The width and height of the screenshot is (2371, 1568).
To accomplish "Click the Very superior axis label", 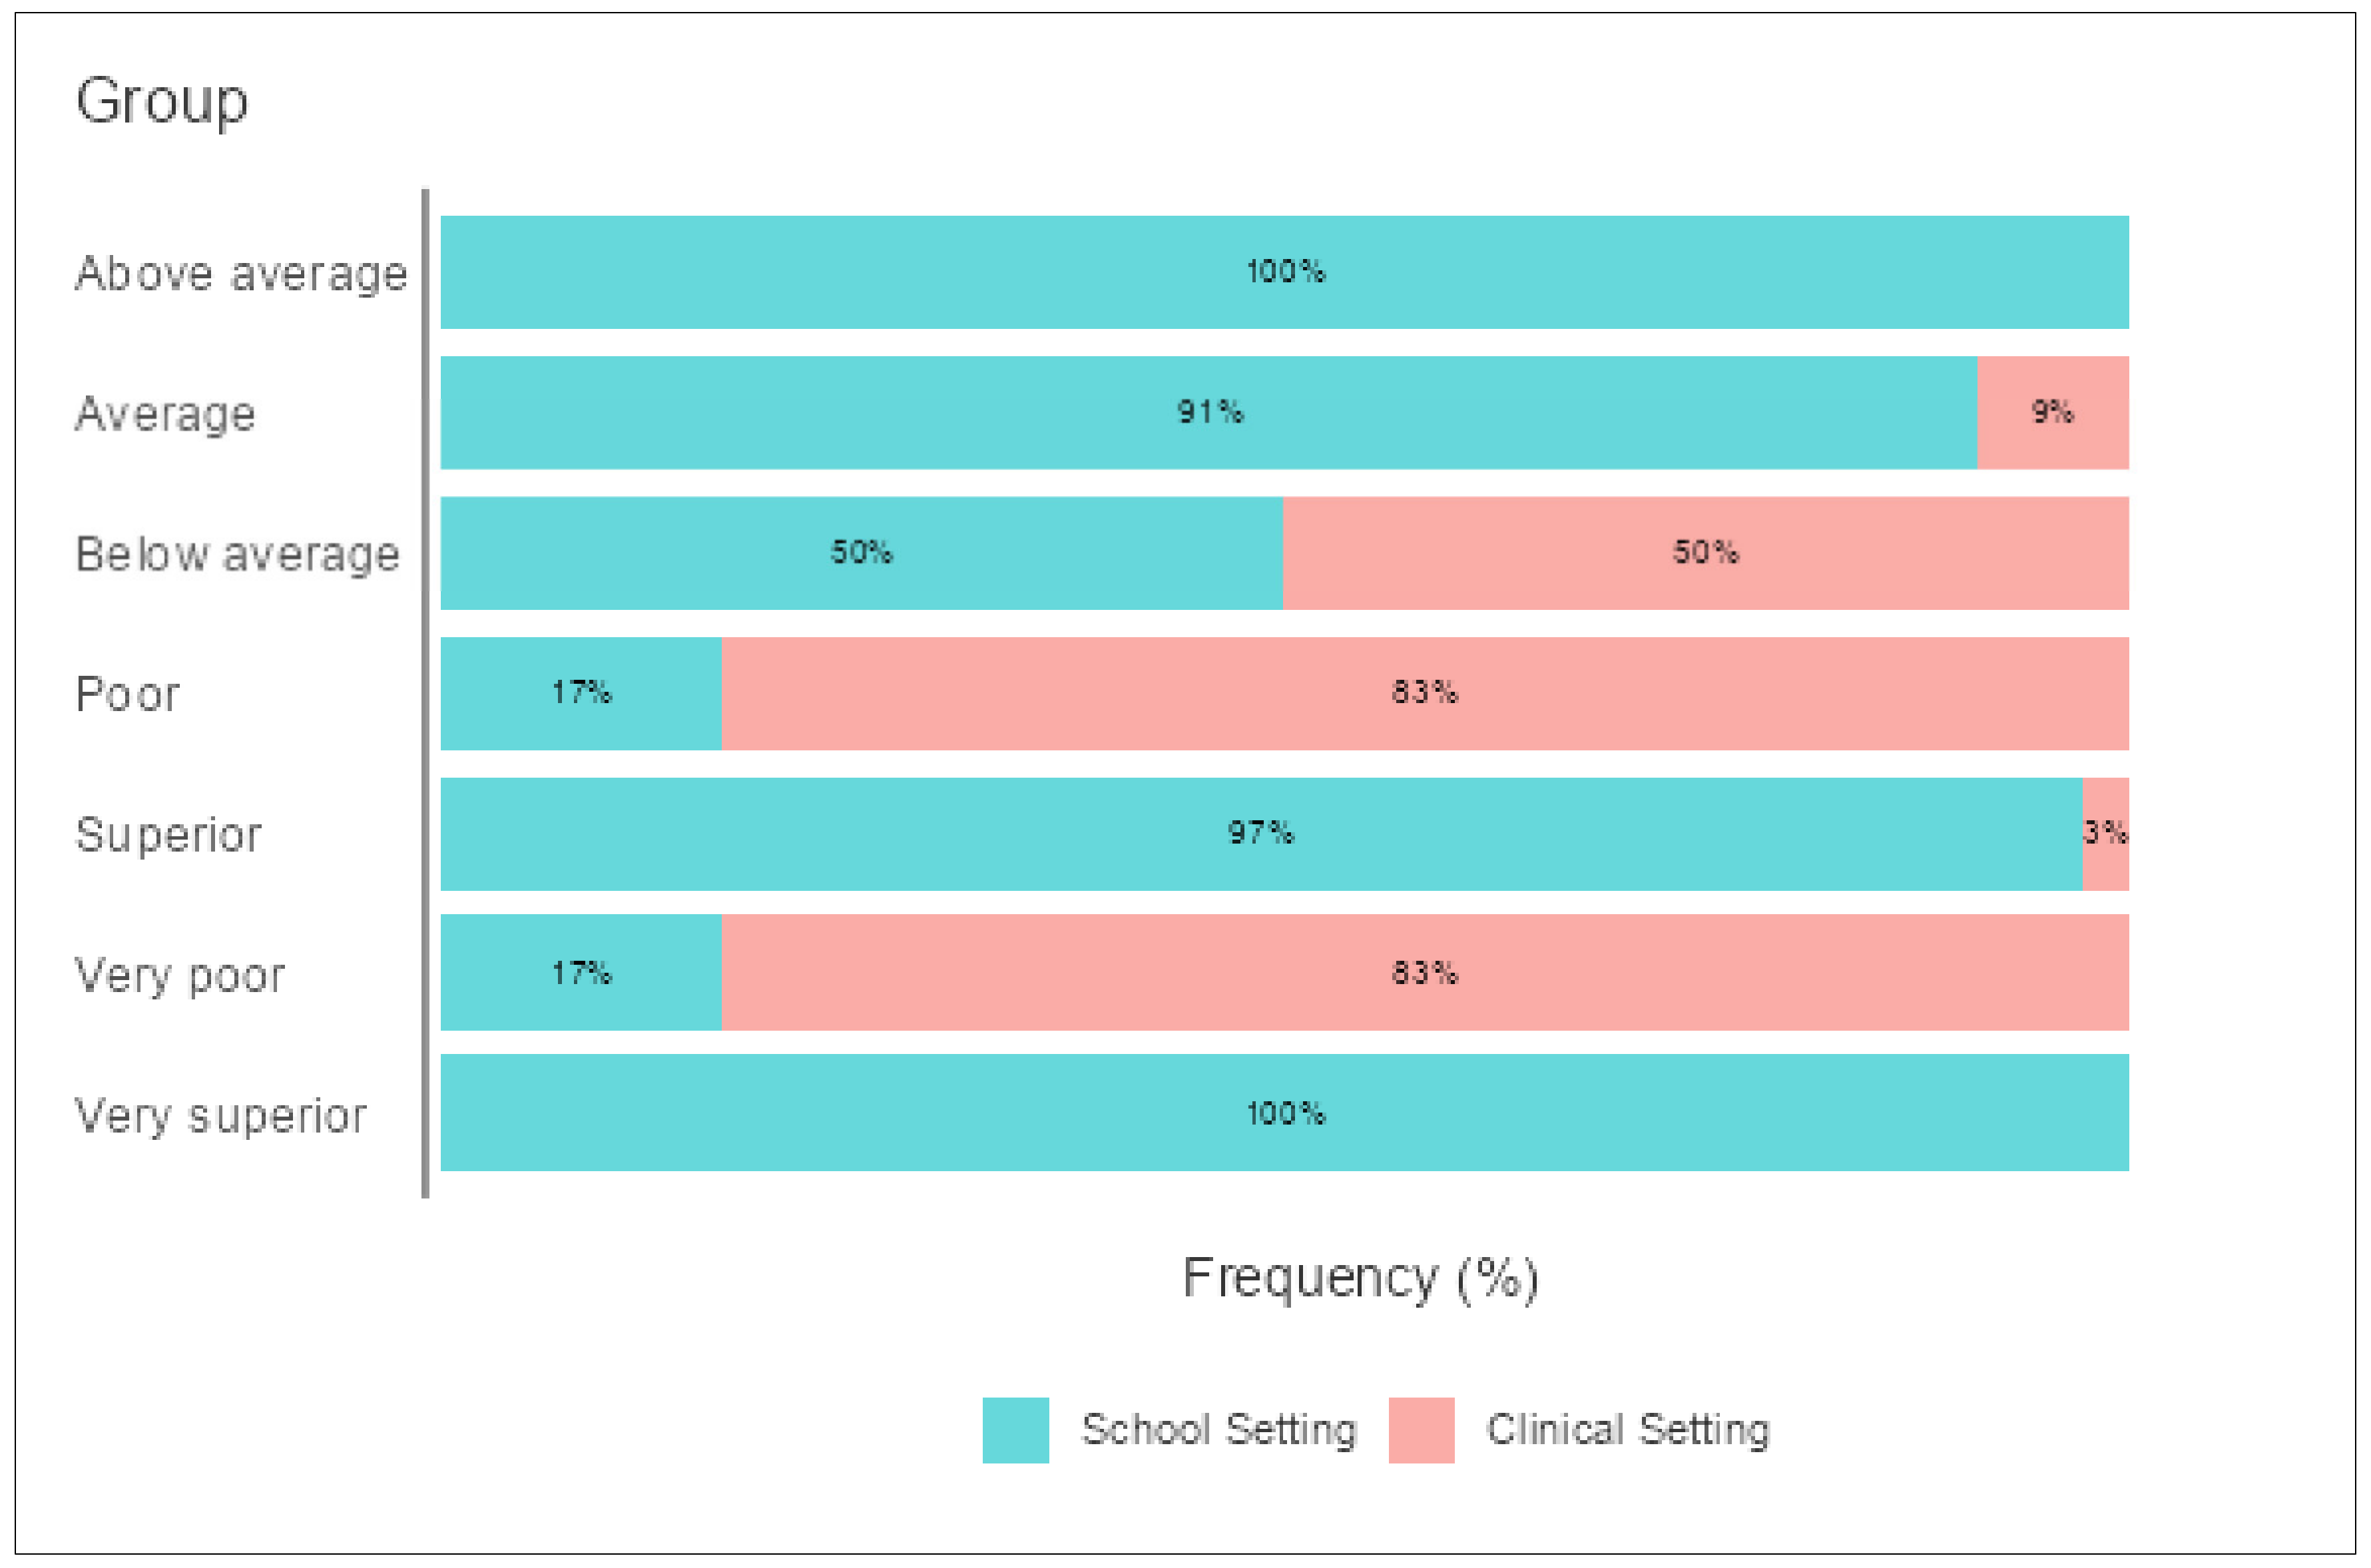I will [221, 1116].
